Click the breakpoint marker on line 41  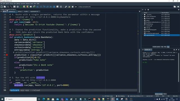(x=7, y=55)
